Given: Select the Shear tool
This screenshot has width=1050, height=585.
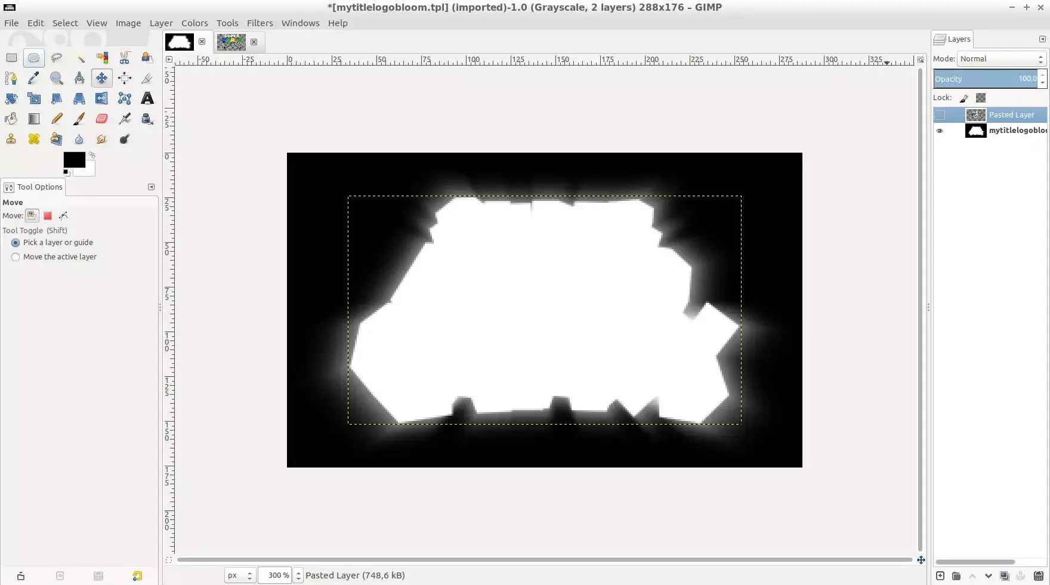Looking at the screenshot, I should point(57,98).
